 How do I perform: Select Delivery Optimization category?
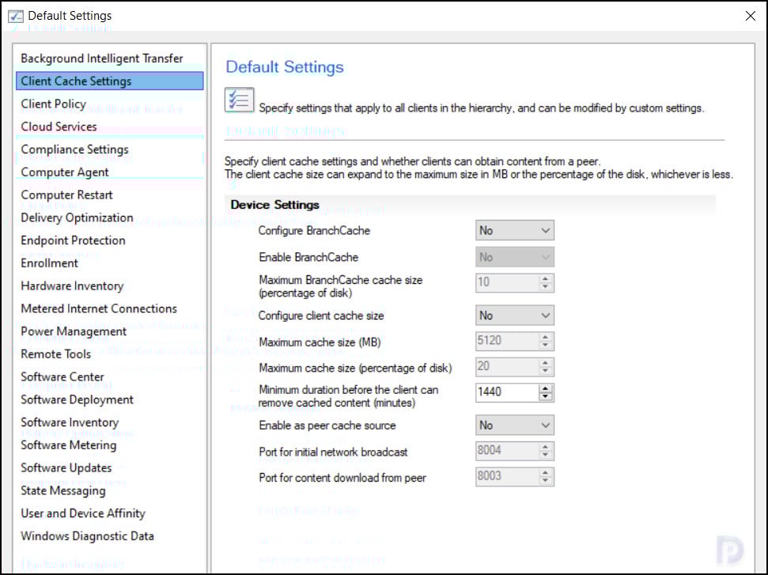click(77, 218)
